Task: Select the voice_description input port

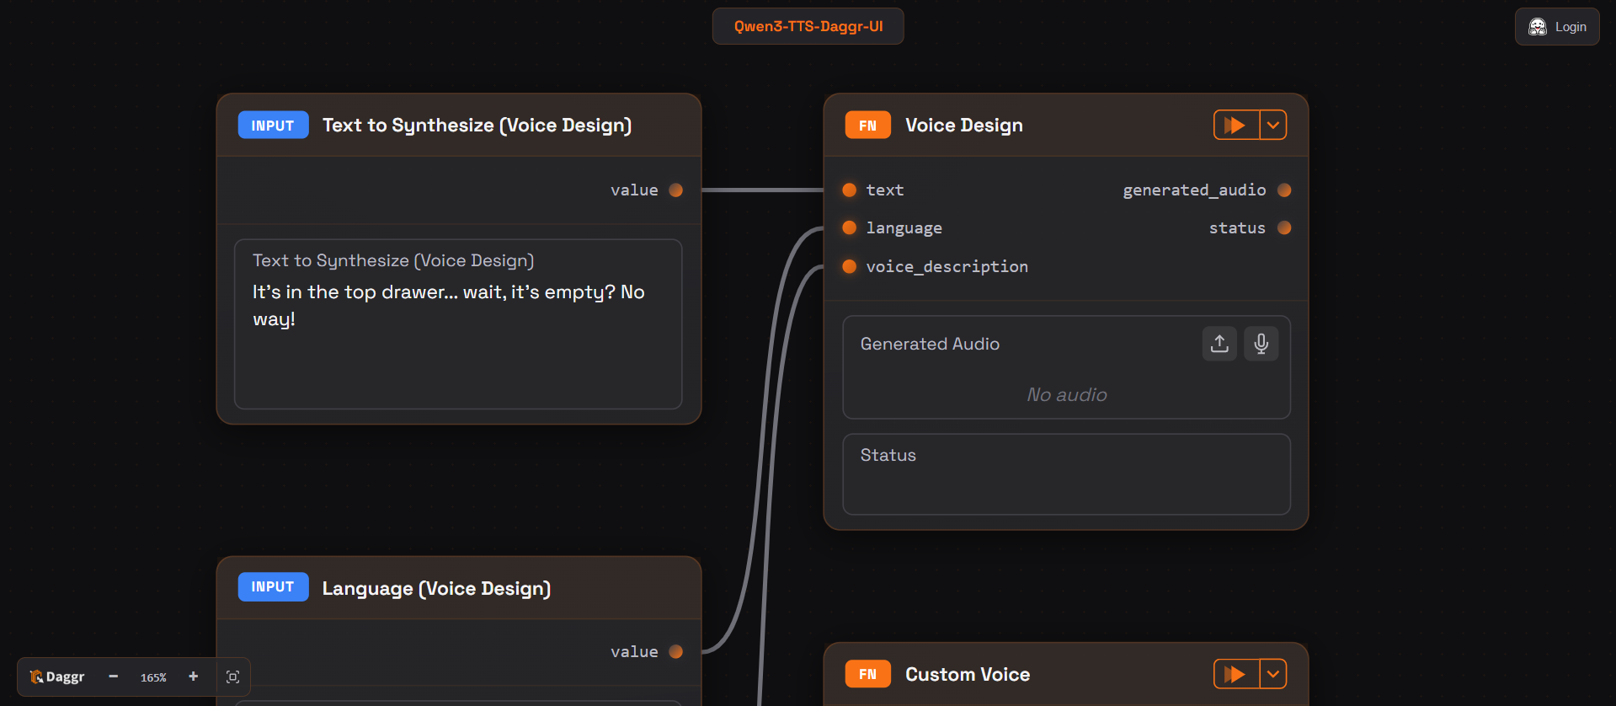Action: [x=850, y=267]
